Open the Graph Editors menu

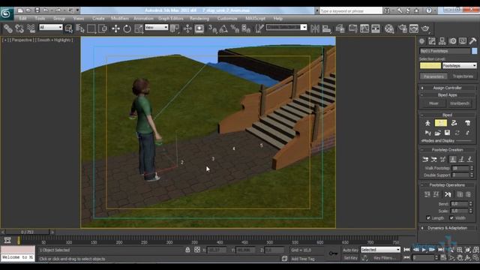pyautogui.click(x=171, y=19)
